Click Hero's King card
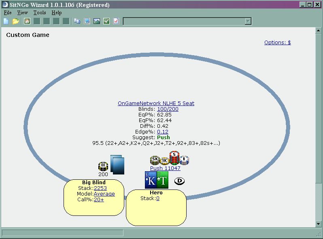 coord(151,180)
